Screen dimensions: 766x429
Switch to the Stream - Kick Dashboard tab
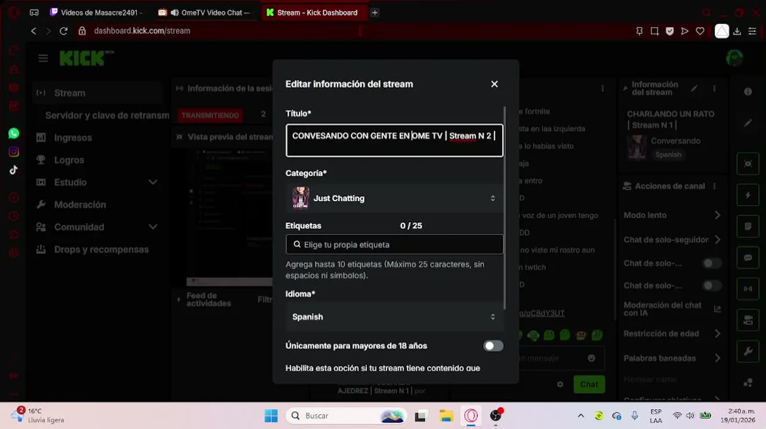[314, 13]
